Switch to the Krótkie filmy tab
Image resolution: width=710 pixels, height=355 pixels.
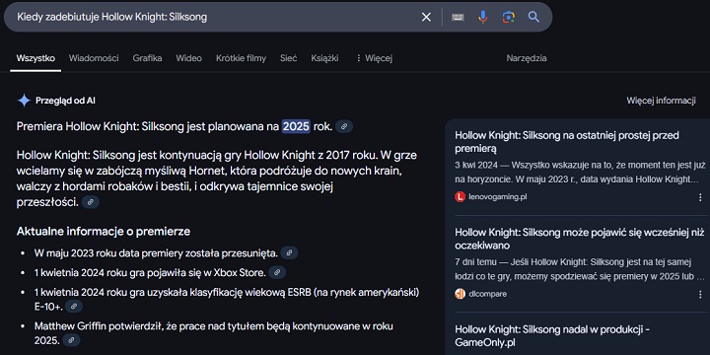(241, 58)
